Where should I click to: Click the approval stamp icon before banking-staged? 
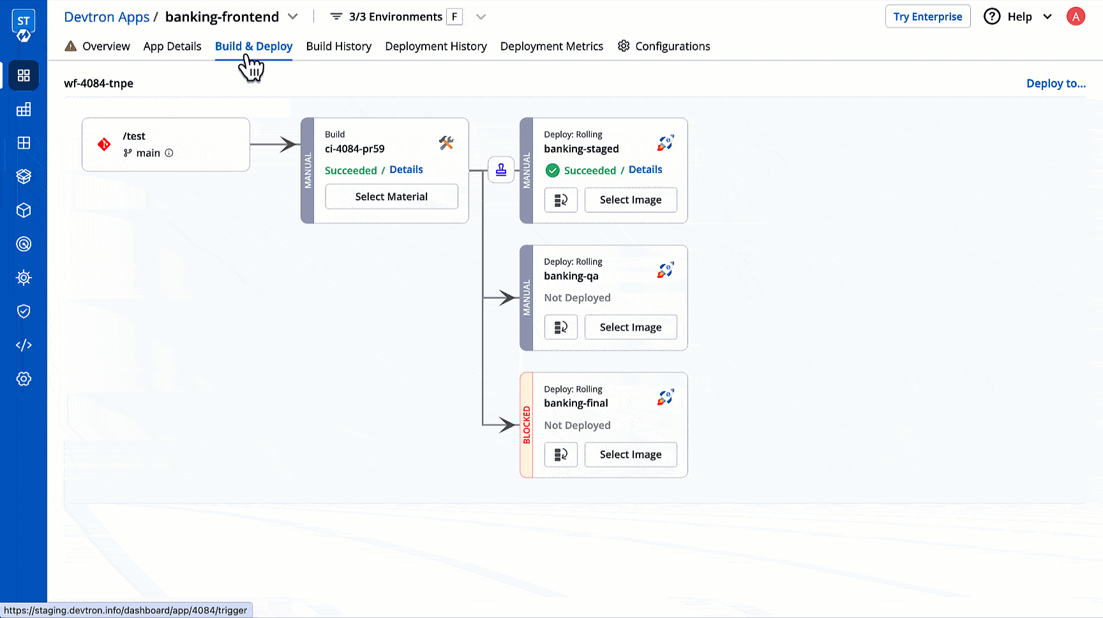[x=501, y=170]
